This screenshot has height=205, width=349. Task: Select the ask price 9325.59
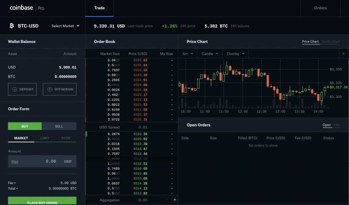click(140, 70)
